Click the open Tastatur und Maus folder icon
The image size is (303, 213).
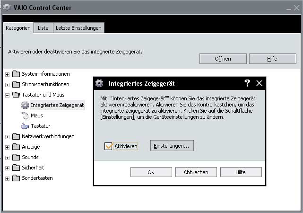tap(16, 95)
